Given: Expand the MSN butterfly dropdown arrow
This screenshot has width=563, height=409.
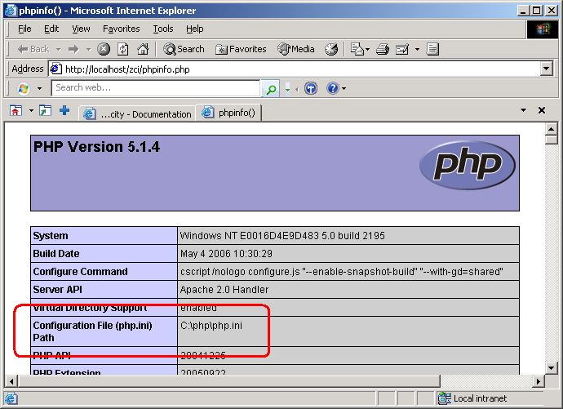Looking at the screenshot, I should point(39,88).
